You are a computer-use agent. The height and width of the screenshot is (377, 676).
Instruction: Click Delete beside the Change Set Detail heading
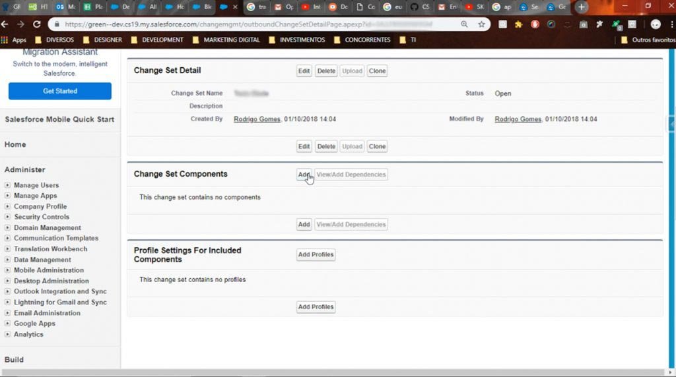[326, 71]
